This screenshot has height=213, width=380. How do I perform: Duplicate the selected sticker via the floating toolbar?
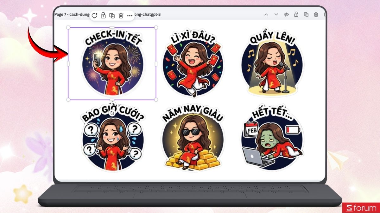(x=111, y=15)
